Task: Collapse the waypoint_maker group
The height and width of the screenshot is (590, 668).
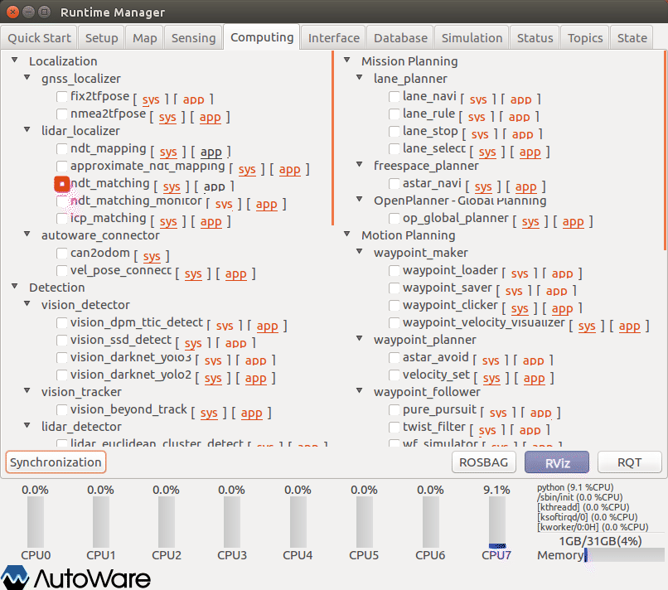Action: 362,253
